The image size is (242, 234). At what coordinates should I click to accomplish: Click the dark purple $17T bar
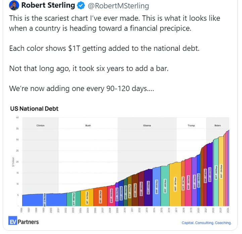click(148, 188)
